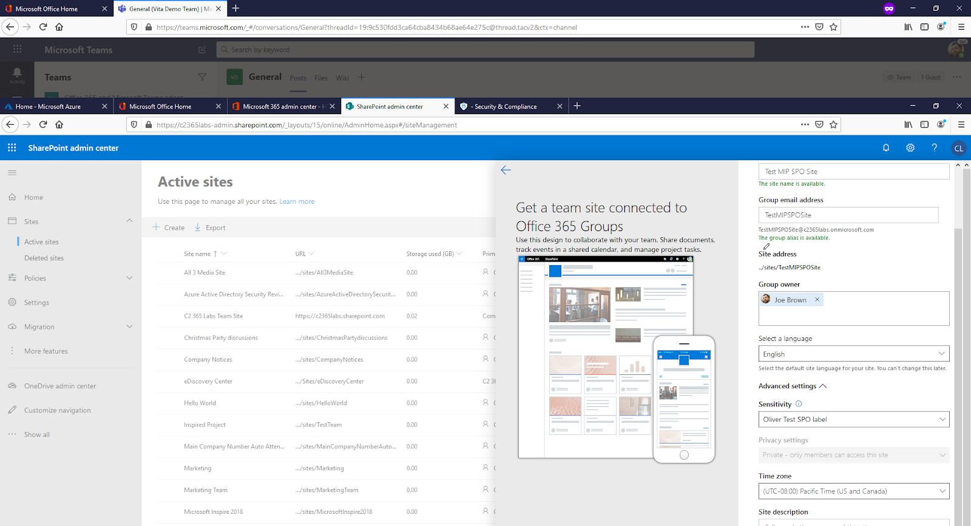971x526 pixels.
Task: Open the page actions ellipsis in SharePoint address bar
Action: click(x=805, y=124)
